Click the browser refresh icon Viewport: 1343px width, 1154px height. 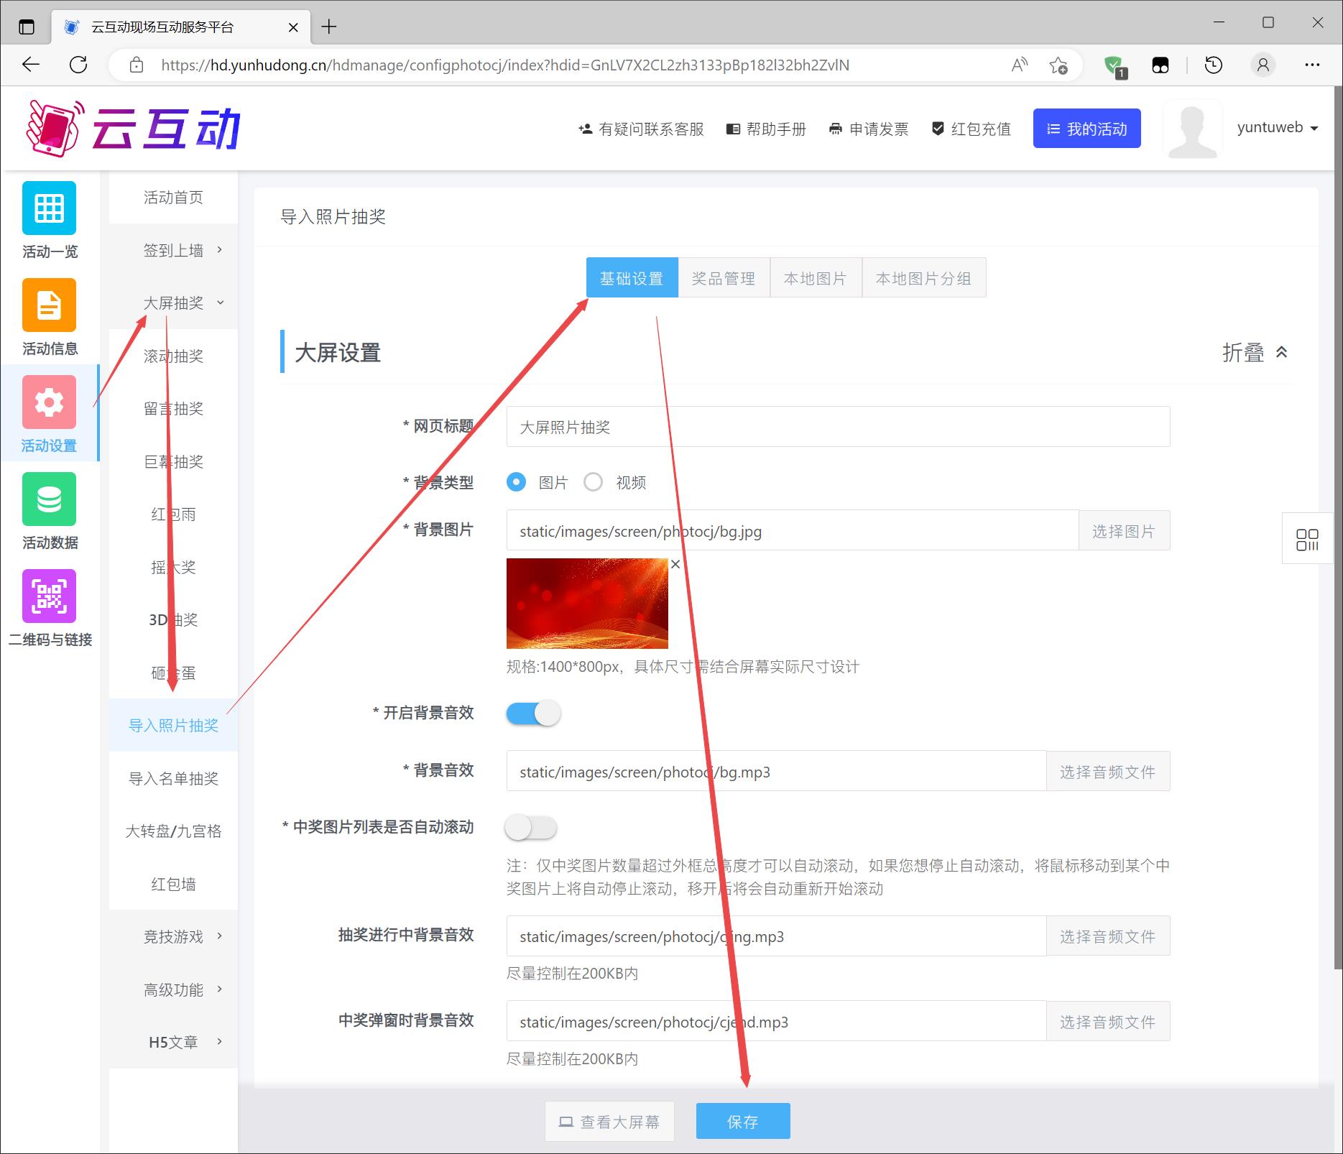[78, 65]
